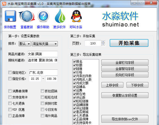
Task: Click the 开始采集 button
Action: point(129,43)
